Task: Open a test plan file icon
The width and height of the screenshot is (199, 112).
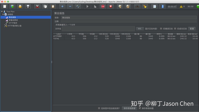Action: [20, 6]
